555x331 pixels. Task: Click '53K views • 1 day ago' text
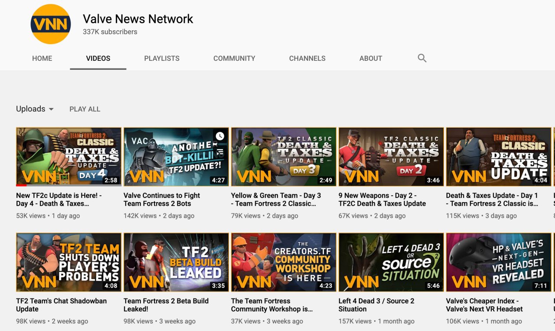[x=48, y=216]
